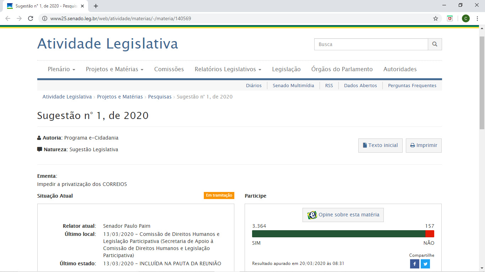Open the Diários link
The image size is (485, 272).
point(254,86)
